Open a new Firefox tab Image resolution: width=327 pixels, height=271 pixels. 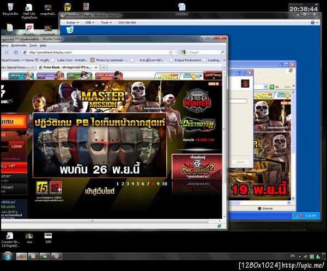click(104, 67)
